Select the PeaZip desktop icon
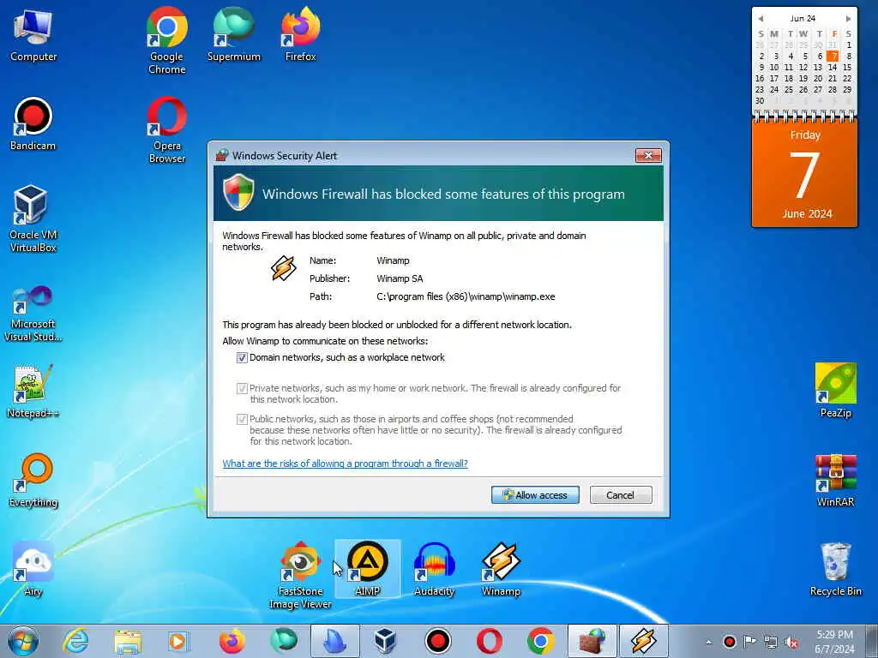This screenshot has height=658, width=878. coord(835,391)
